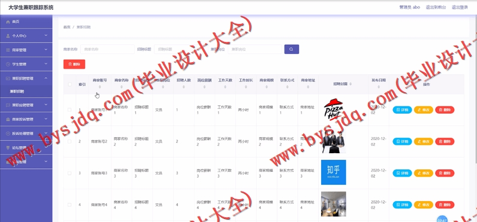
Task: Open the 知乎 cover image
Action: (333, 172)
